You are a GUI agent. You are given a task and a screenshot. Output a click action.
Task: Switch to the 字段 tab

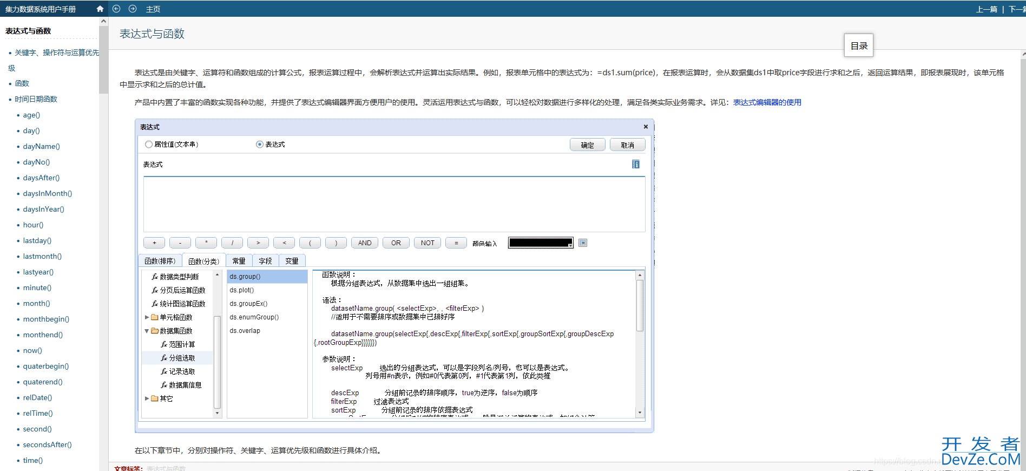[x=266, y=261]
